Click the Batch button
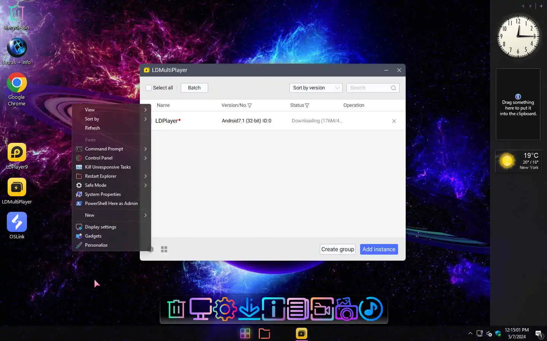The height and width of the screenshot is (341, 547). [194, 88]
